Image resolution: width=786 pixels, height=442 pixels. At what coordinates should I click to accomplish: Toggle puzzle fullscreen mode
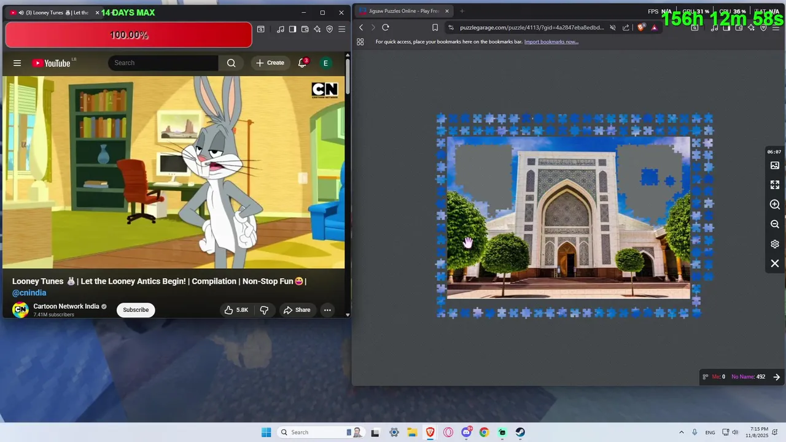point(775,185)
